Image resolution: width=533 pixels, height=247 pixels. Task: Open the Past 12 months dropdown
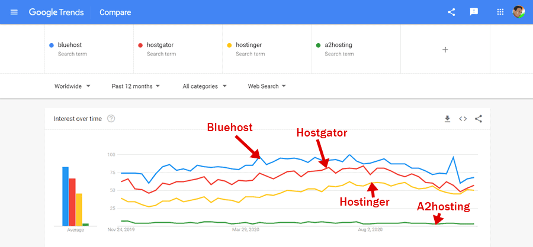click(x=136, y=86)
